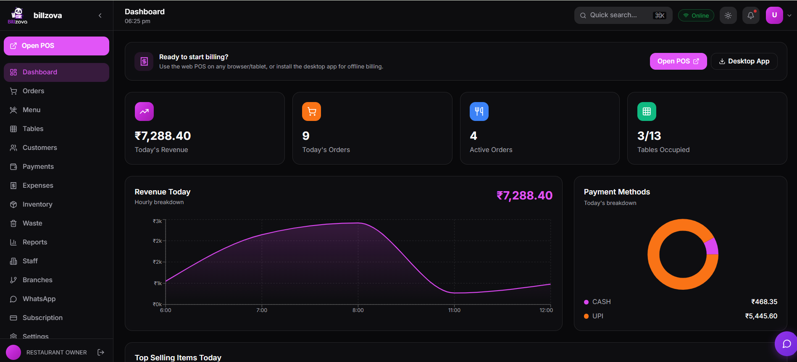Click the Subscription card icon in sidebar
Viewport: 797px width, 362px height.
tap(13, 318)
